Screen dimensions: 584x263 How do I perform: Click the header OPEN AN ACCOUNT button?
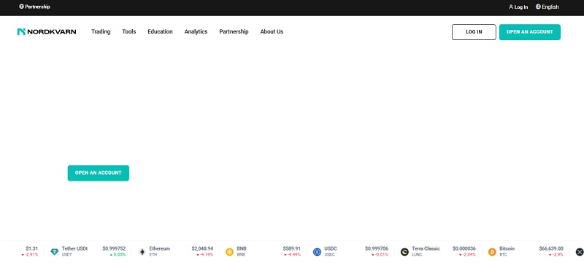530,32
